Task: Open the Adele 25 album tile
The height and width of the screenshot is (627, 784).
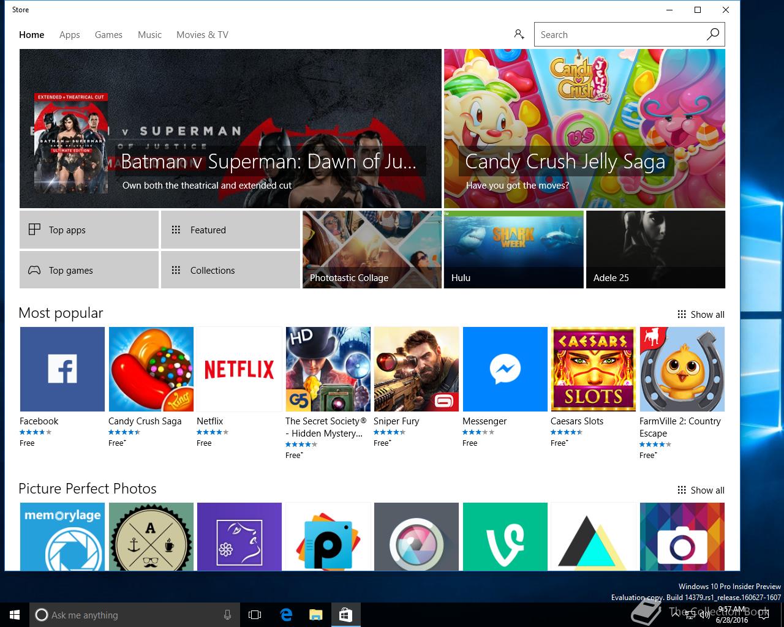Action: [655, 250]
